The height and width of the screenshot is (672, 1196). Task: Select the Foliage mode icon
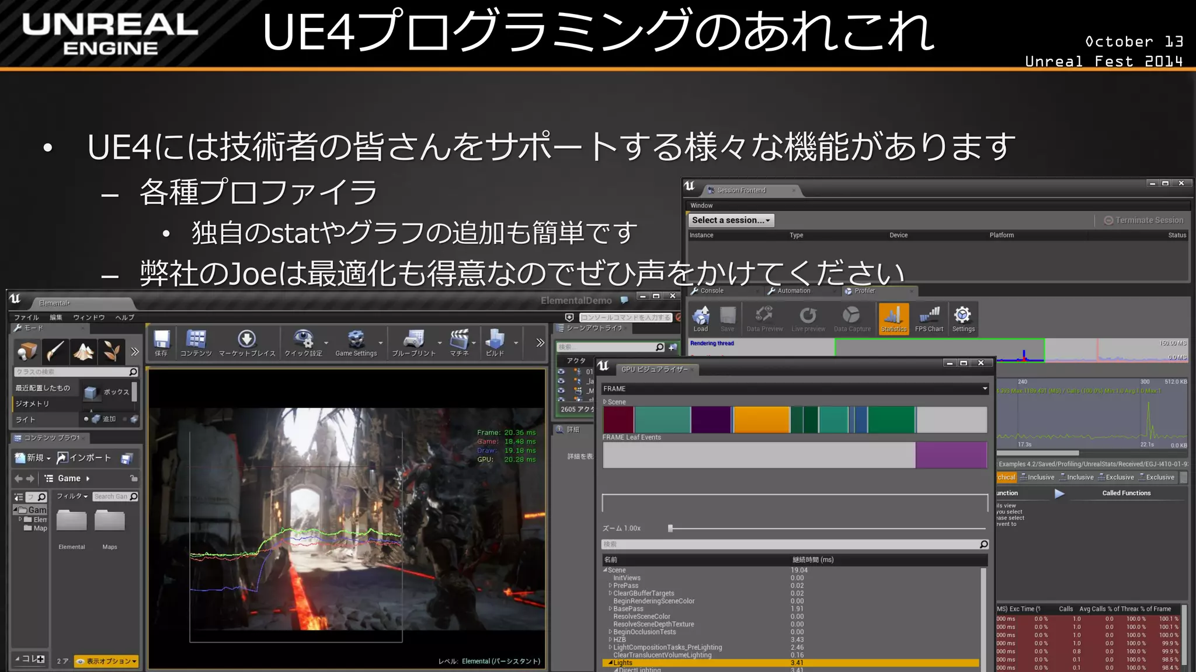pos(112,351)
